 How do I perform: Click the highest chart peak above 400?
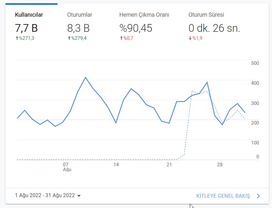tap(85, 77)
